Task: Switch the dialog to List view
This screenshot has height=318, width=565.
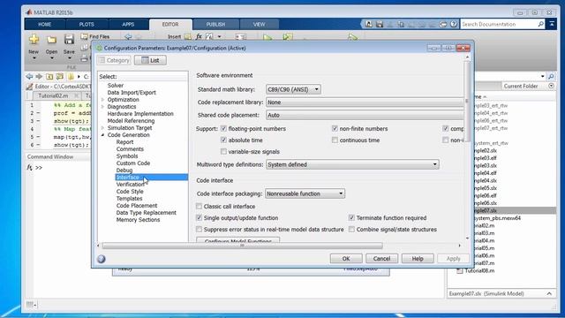Action: (151, 60)
